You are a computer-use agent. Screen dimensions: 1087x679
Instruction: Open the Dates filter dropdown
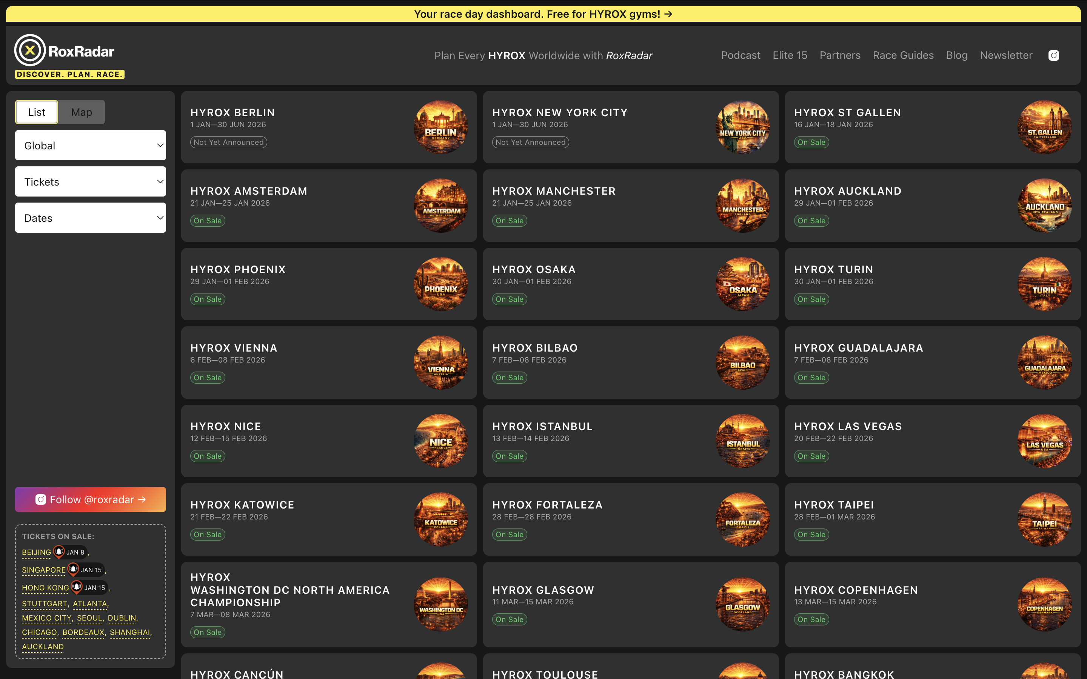pos(90,218)
